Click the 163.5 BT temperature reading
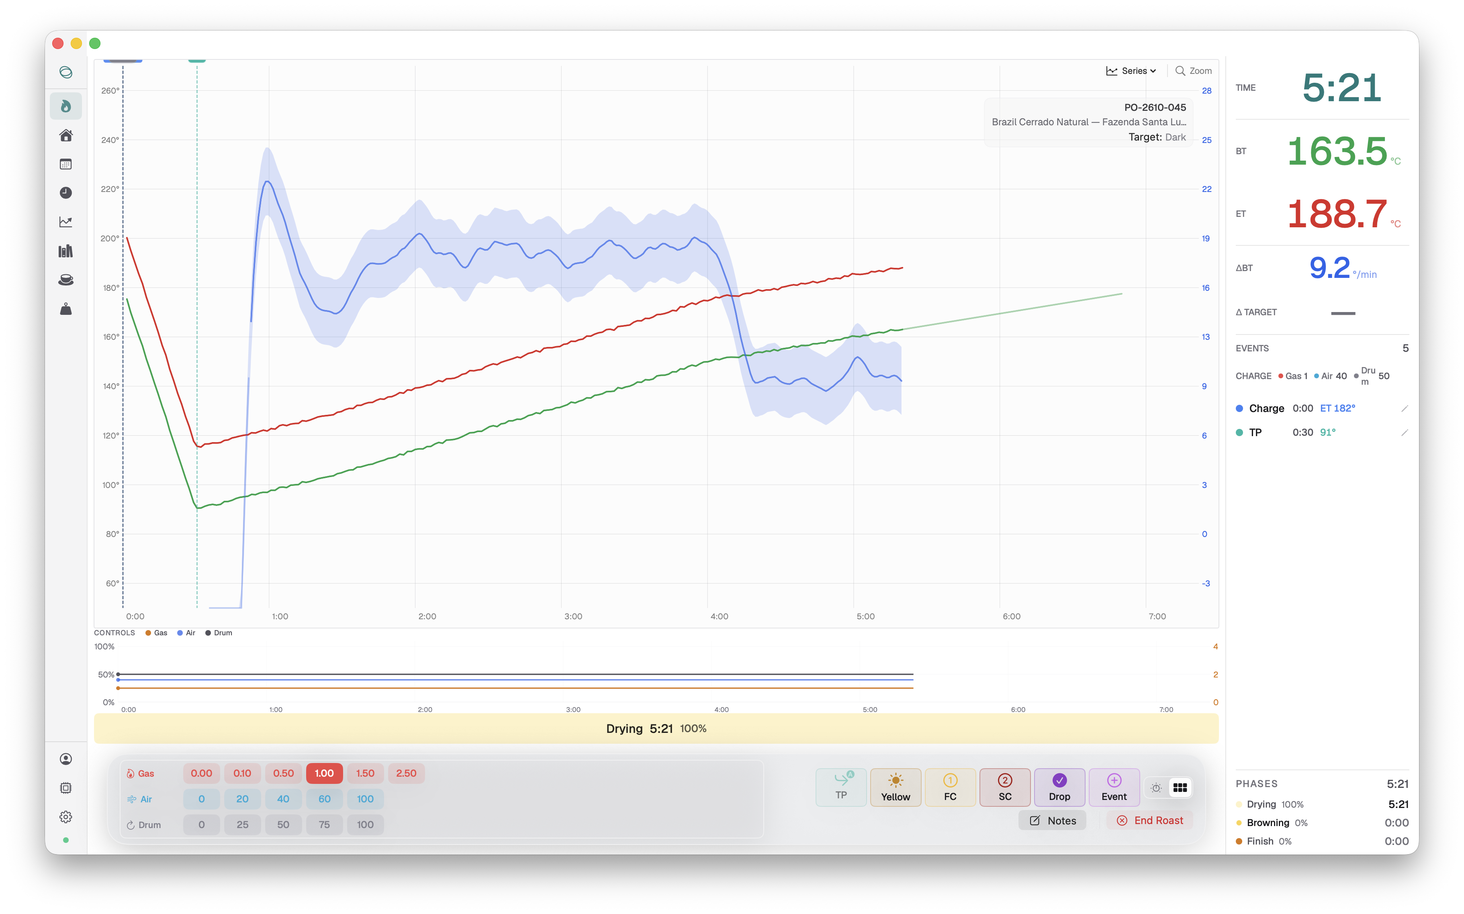This screenshot has width=1464, height=914. [x=1337, y=151]
